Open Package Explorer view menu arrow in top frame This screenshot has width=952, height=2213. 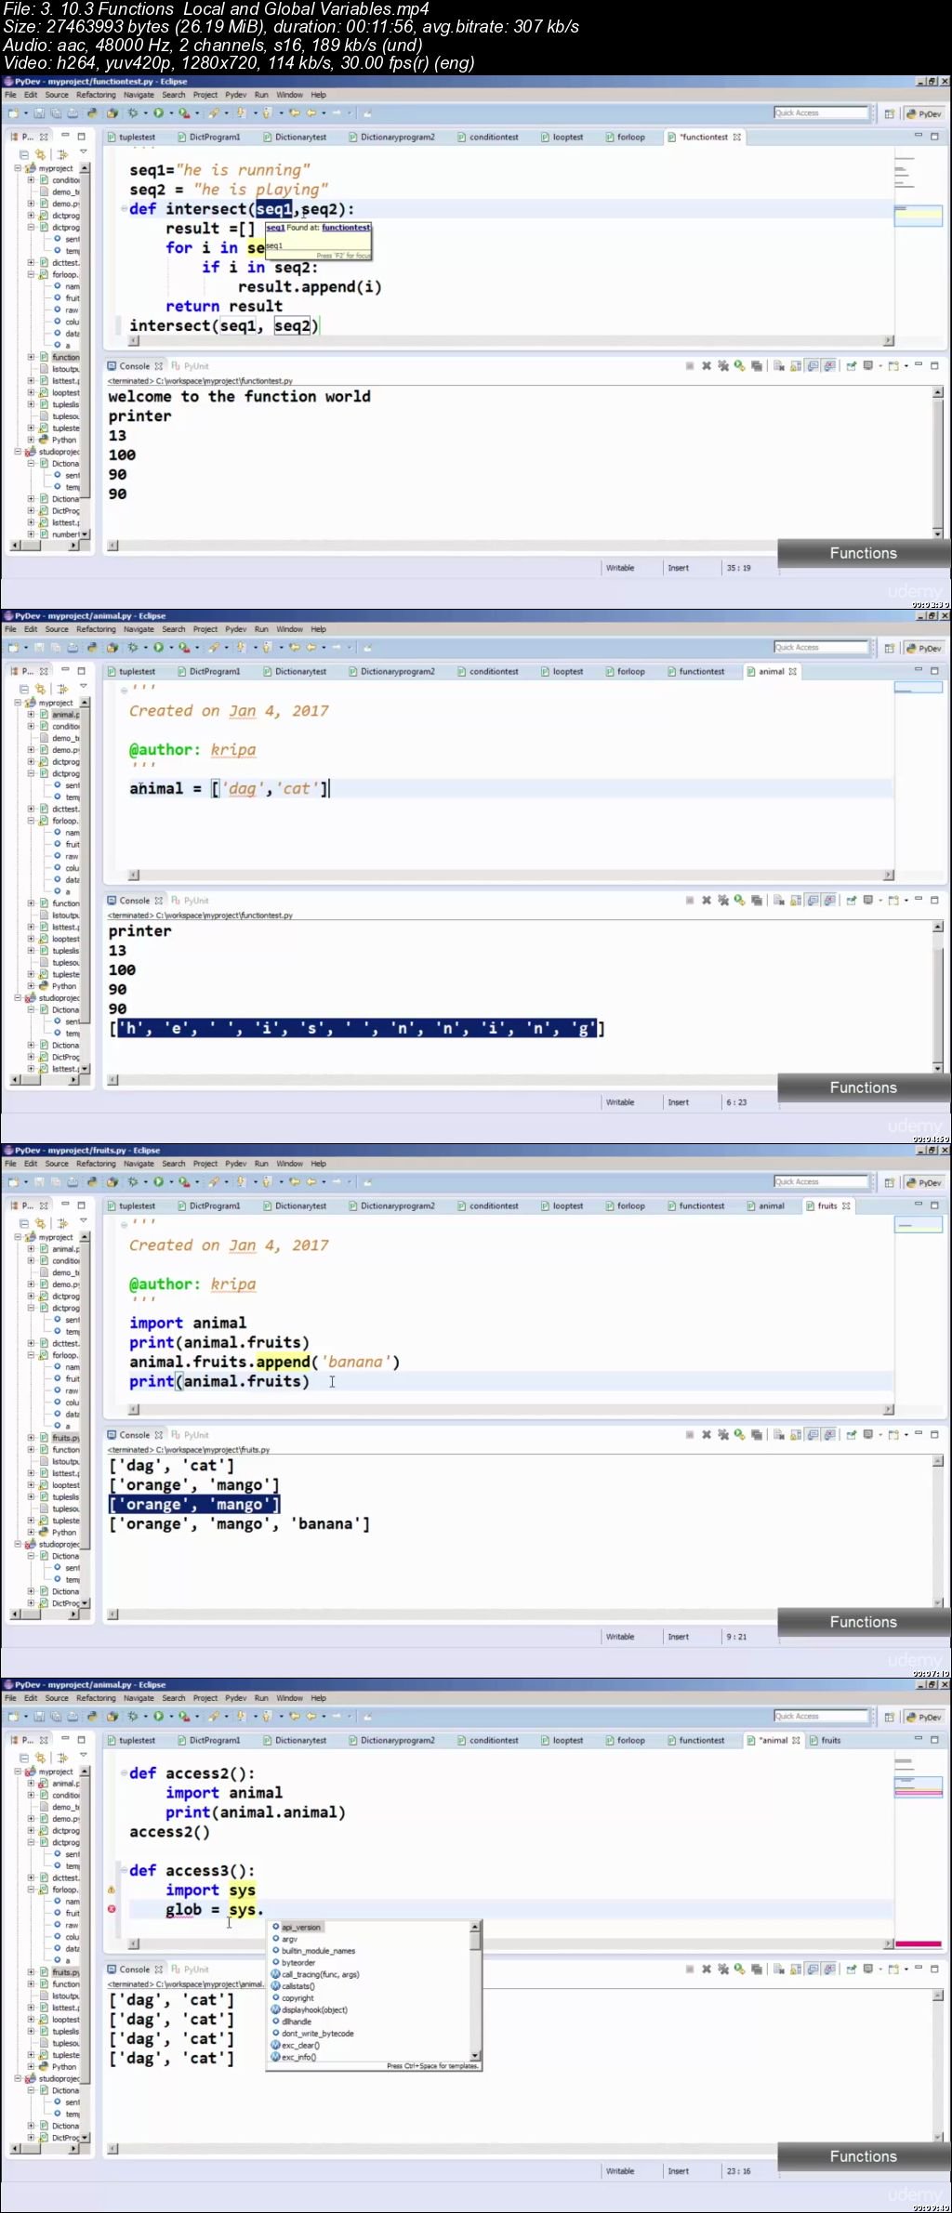click(83, 153)
